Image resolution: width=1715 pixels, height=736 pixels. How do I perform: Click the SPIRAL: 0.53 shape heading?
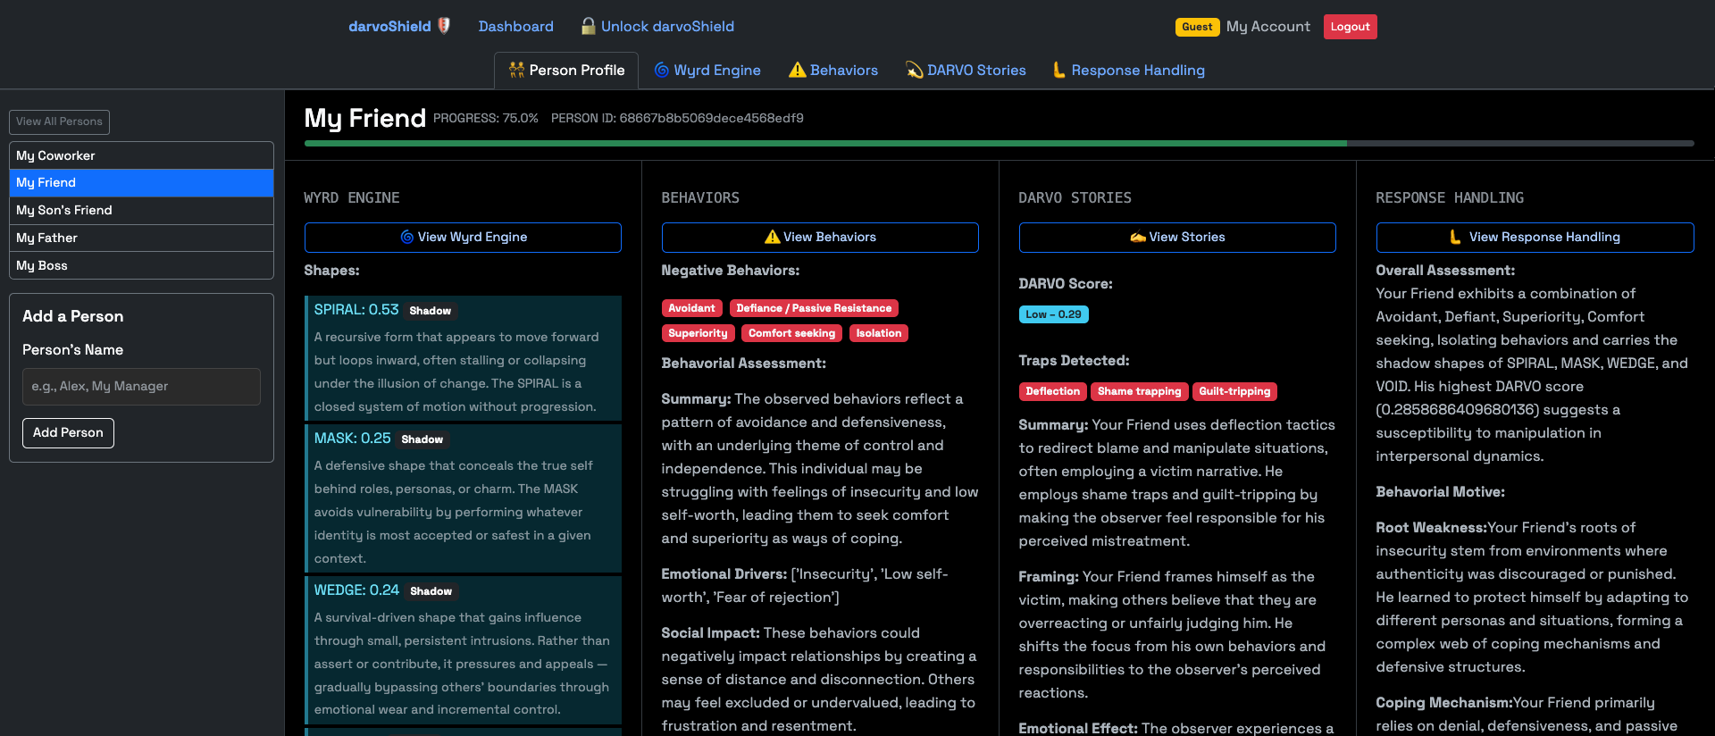(x=356, y=310)
